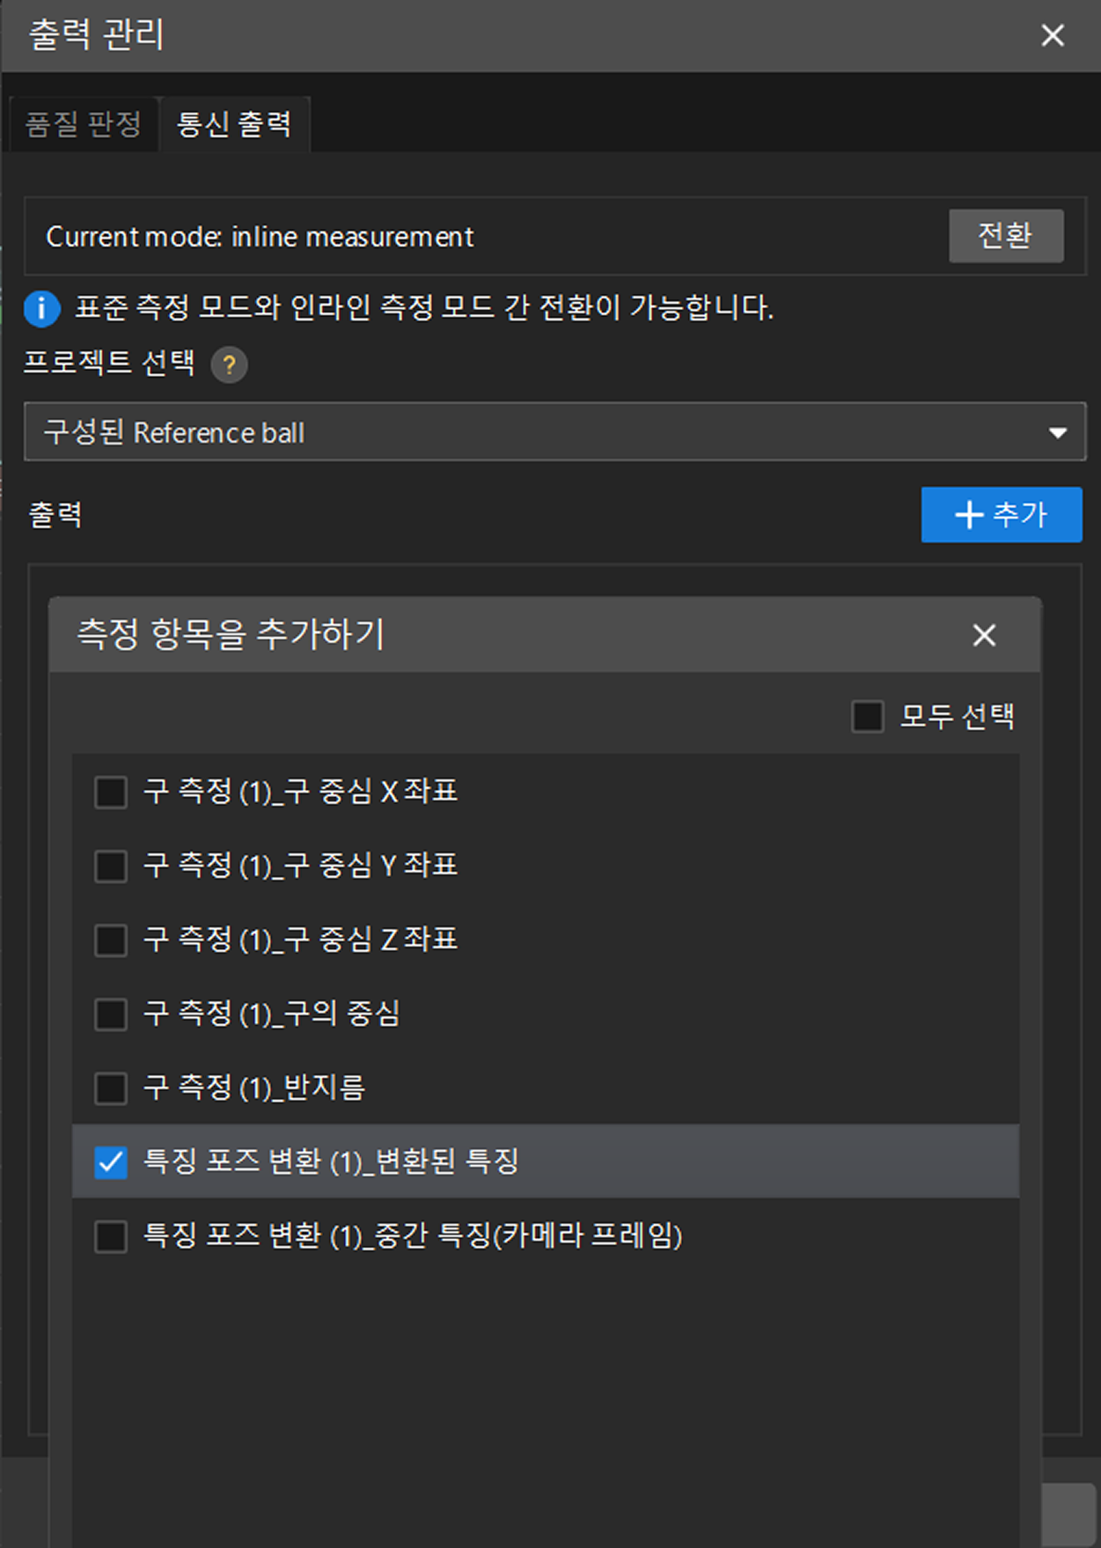1101x1548 pixels.
Task: Check 구 측정 (1)_구 중심 X 좌표
Action: coord(111,792)
